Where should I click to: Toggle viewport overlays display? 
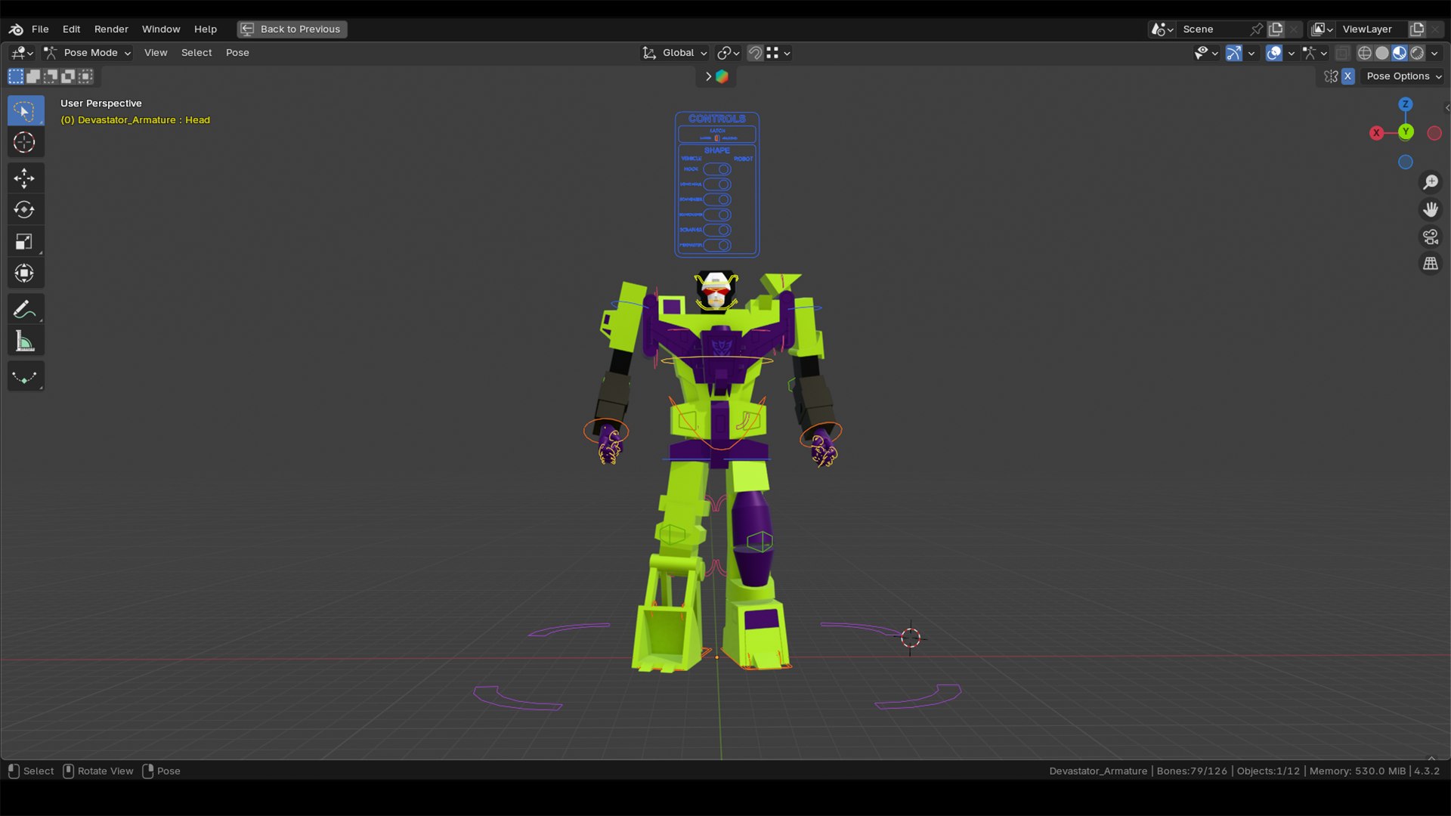(x=1274, y=53)
